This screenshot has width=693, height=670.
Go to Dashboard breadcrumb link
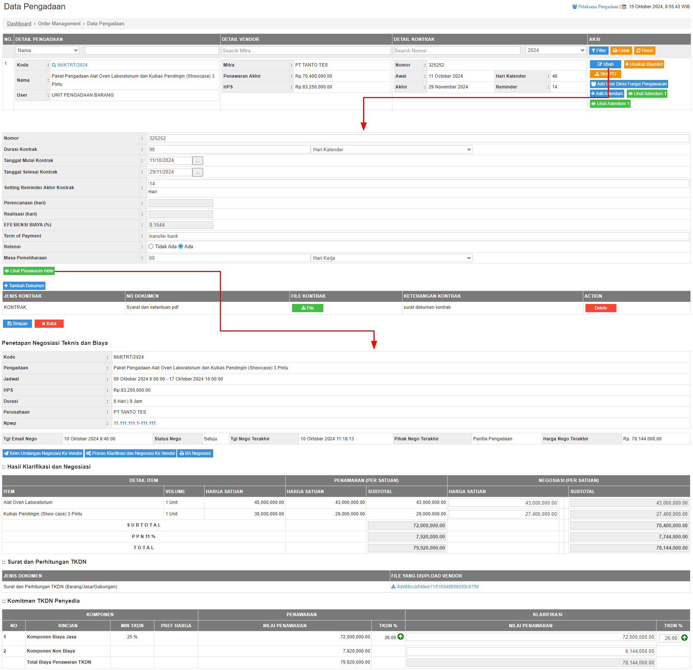pyautogui.click(x=19, y=24)
